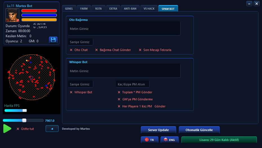This screenshot has height=148, width=262.
Task: Enable Bağırma Chat Gönder option
Action: 113,50
